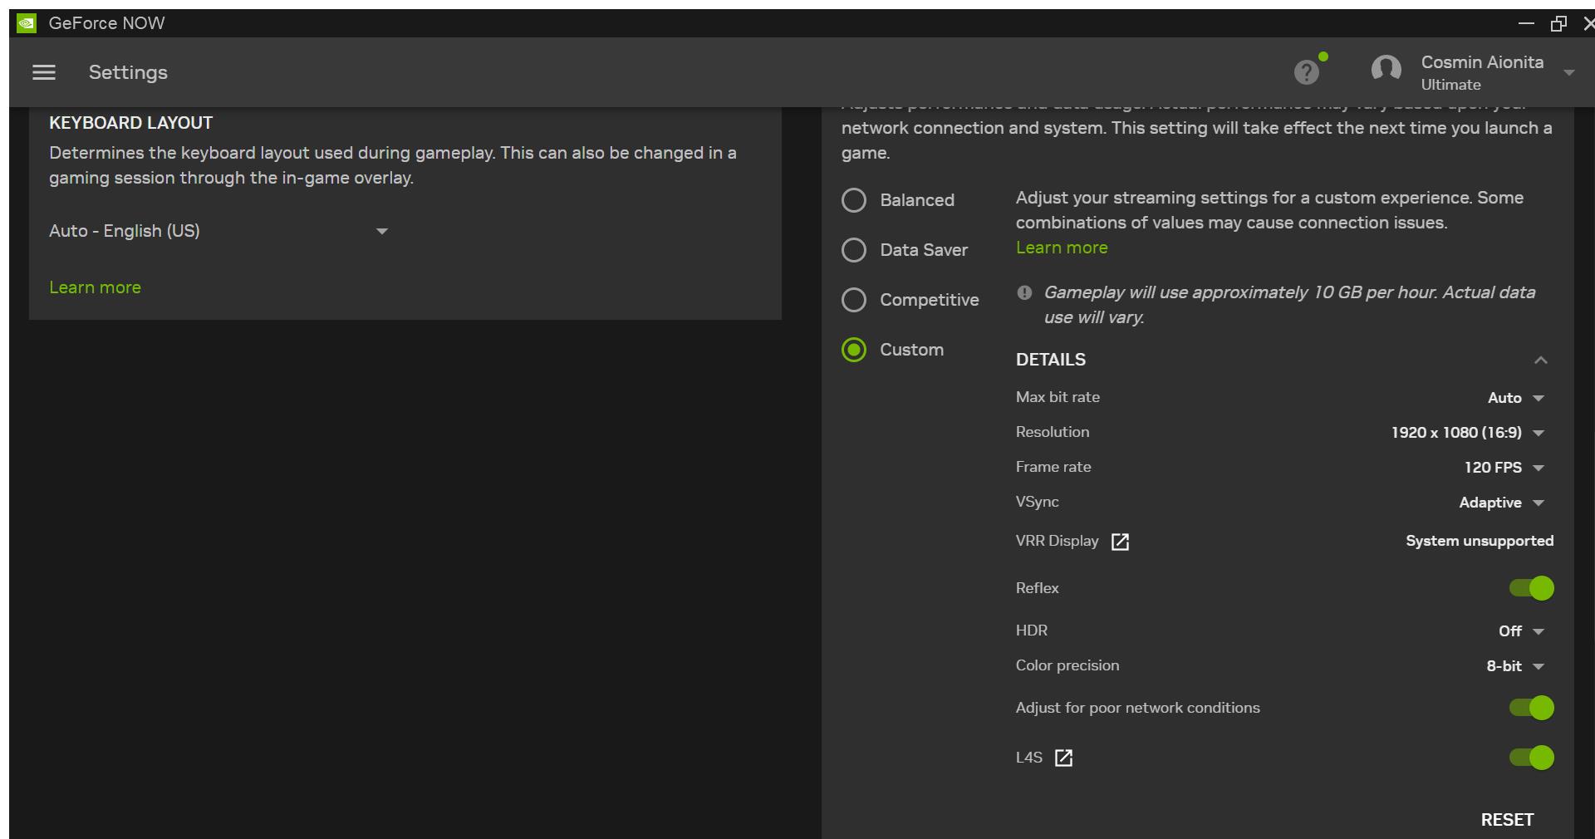Click the KEYBOARD LAYOUT heading
1595x839 pixels.
[130, 123]
